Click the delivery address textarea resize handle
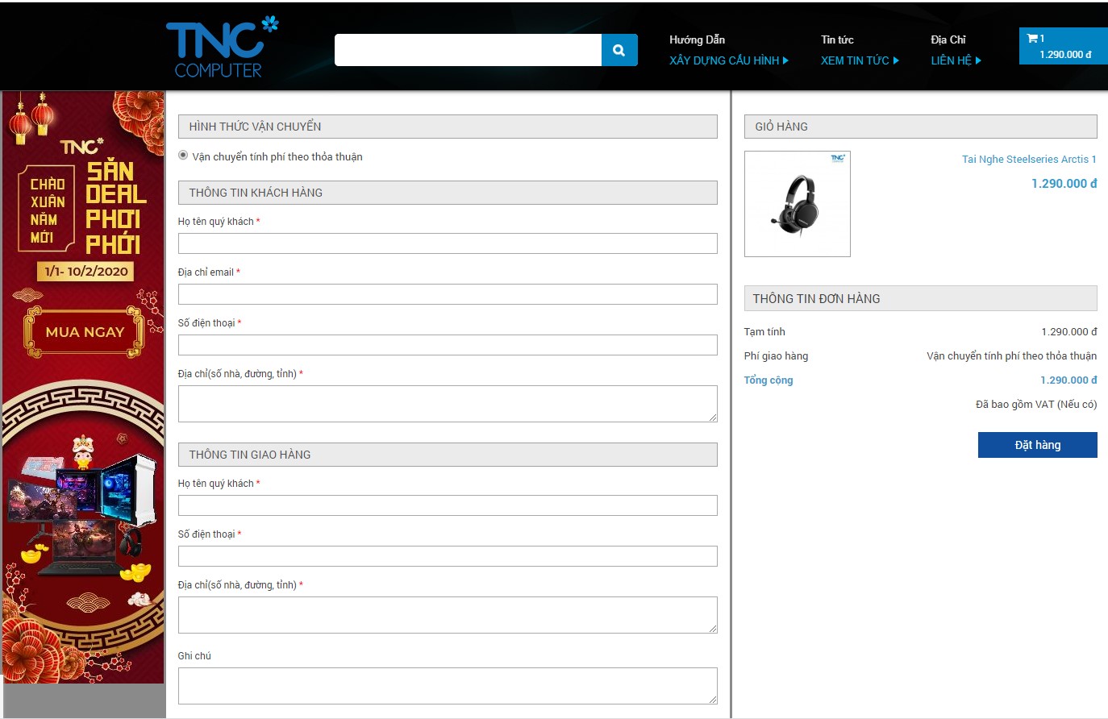 pyautogui.click(x=713, y=629)
